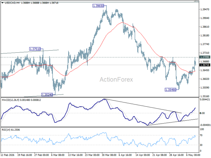Click the 19 Feb 16:00 time label

point(25,155)
